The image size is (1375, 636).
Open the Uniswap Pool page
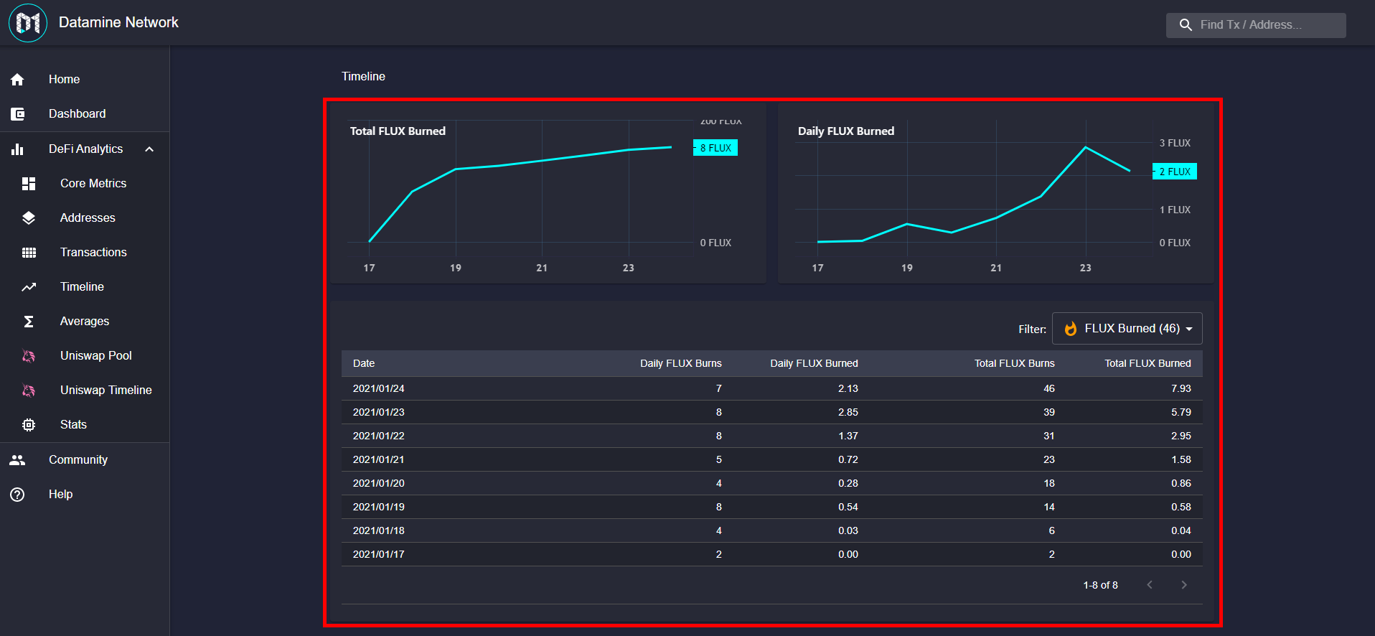pyautogui.click(x=85, y=356)
